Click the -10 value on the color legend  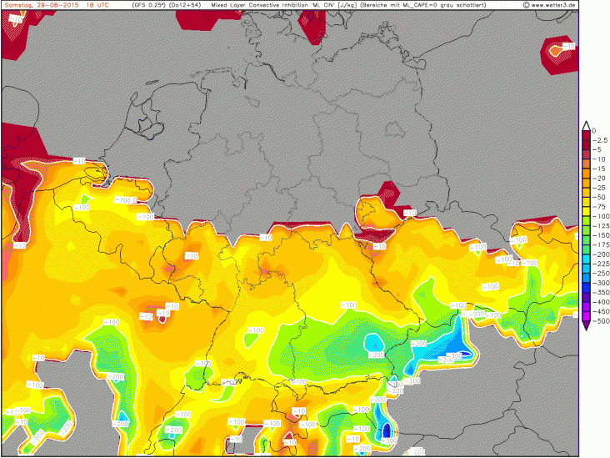(x=599, y=159)
